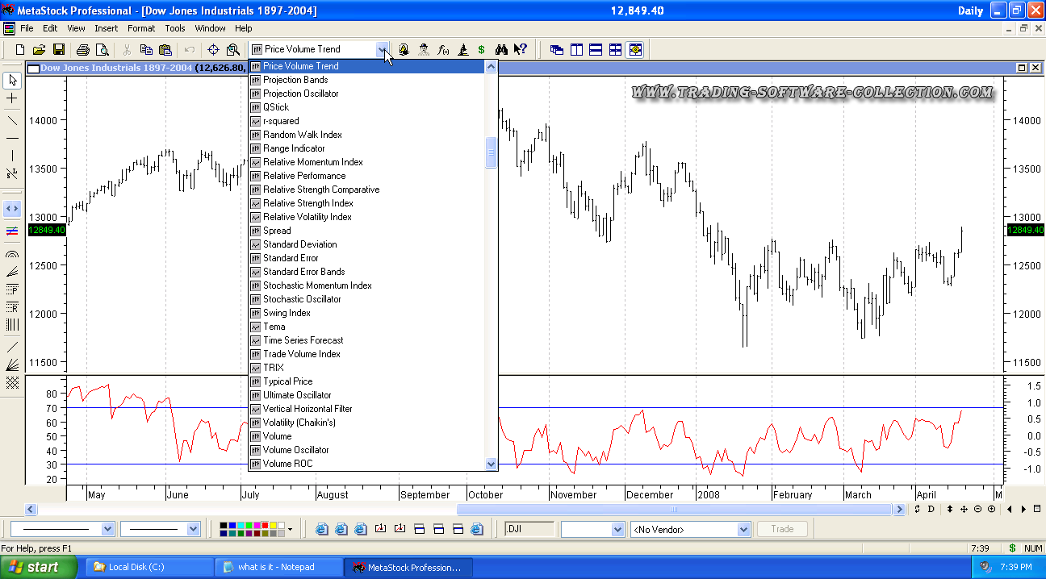This screenshot has width=1046, height=579.
Task: Collapse the Price Volume Trend indicator dropdown
Action: [x=382, y=50]
